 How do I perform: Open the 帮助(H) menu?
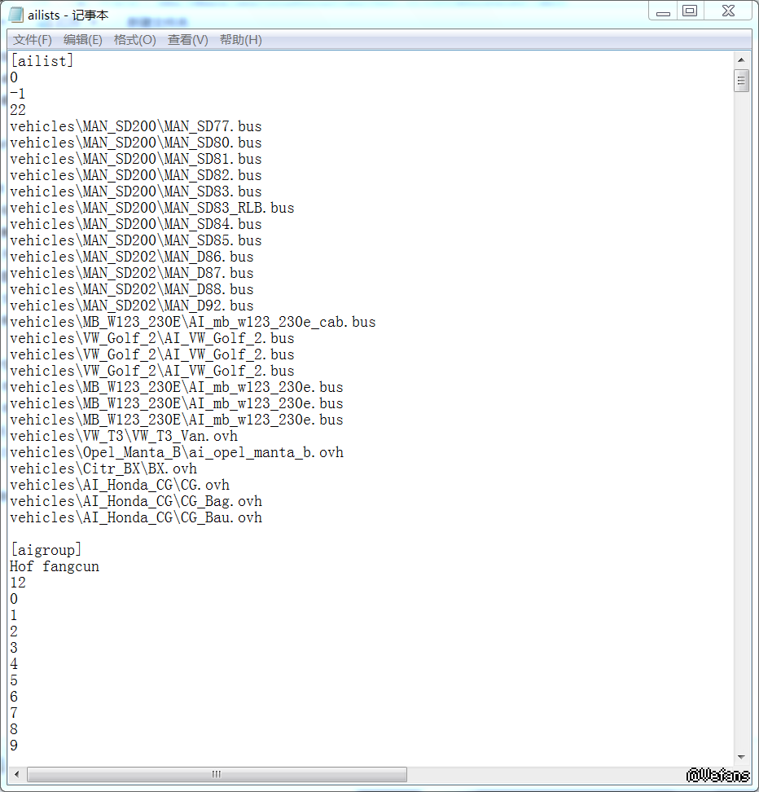pos(240,40)
